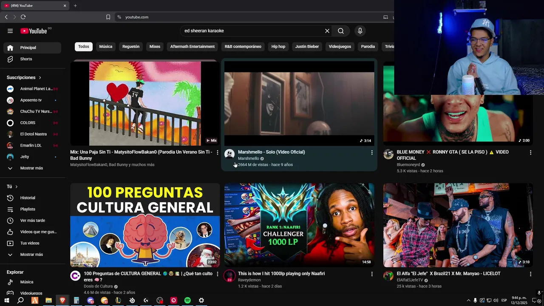
Task: Click Dosis de Cultura channel avatar
Action: tap(75, 276)
